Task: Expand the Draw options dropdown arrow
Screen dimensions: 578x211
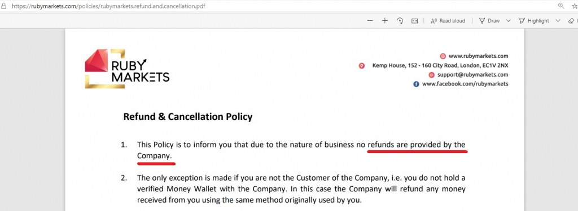Action: coord(509,21)
